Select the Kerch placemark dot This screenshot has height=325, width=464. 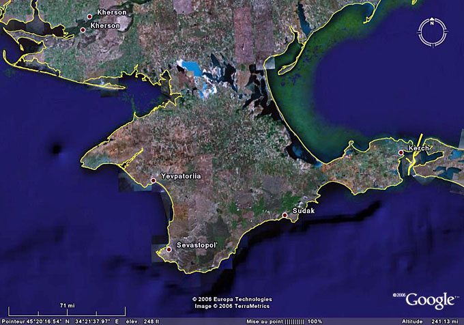[401, 152]
